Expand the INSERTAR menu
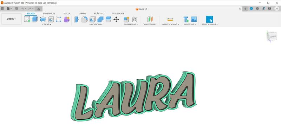The width and height of the screenshot is (281, 132). [x=190, y=24]
